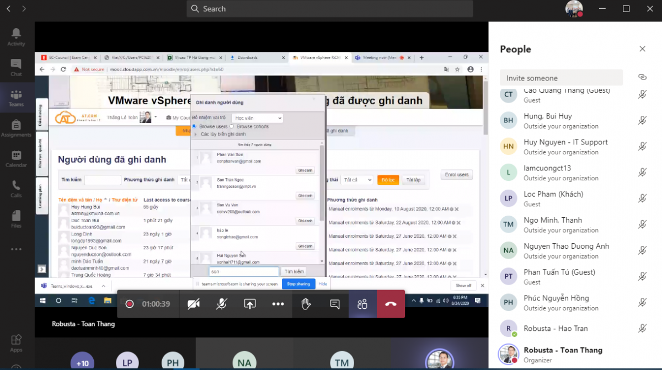The width and height of the screenshot is (662, 370).
Task: Click Ghi danh for Son Tran Ngoc
Action: pyautogui.click(x=305, y=196)
